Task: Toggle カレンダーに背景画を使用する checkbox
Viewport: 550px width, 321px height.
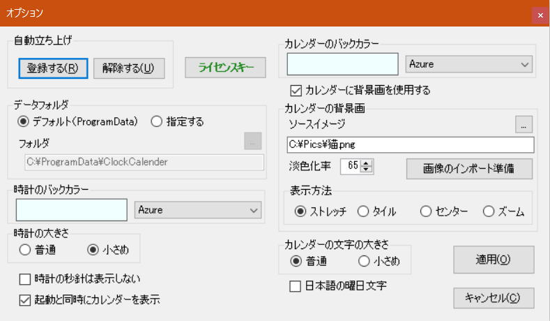Action: pos(296,91)
